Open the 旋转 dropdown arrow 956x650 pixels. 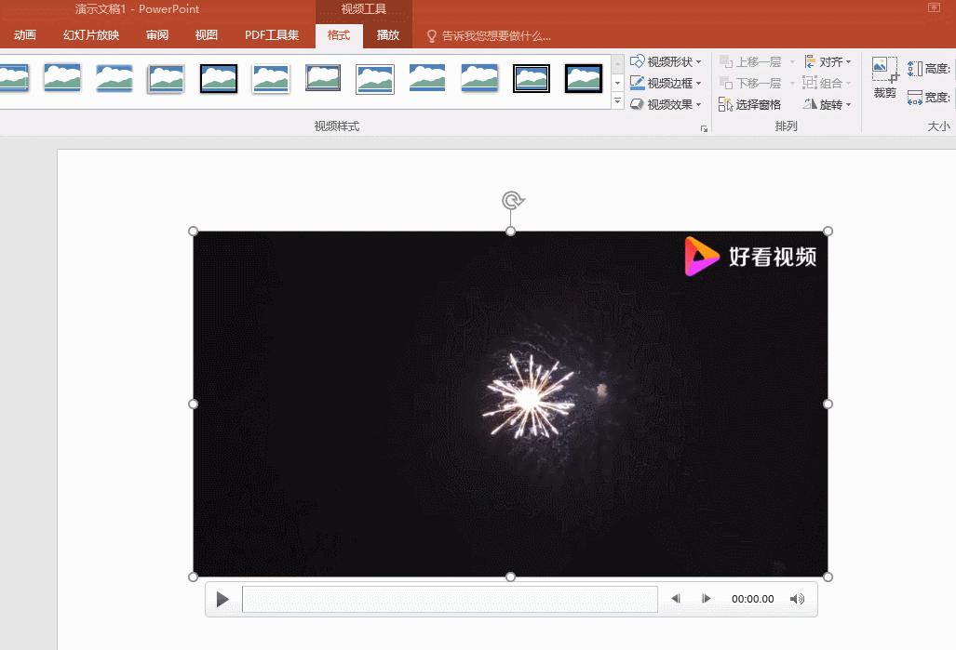click(848, 104)
